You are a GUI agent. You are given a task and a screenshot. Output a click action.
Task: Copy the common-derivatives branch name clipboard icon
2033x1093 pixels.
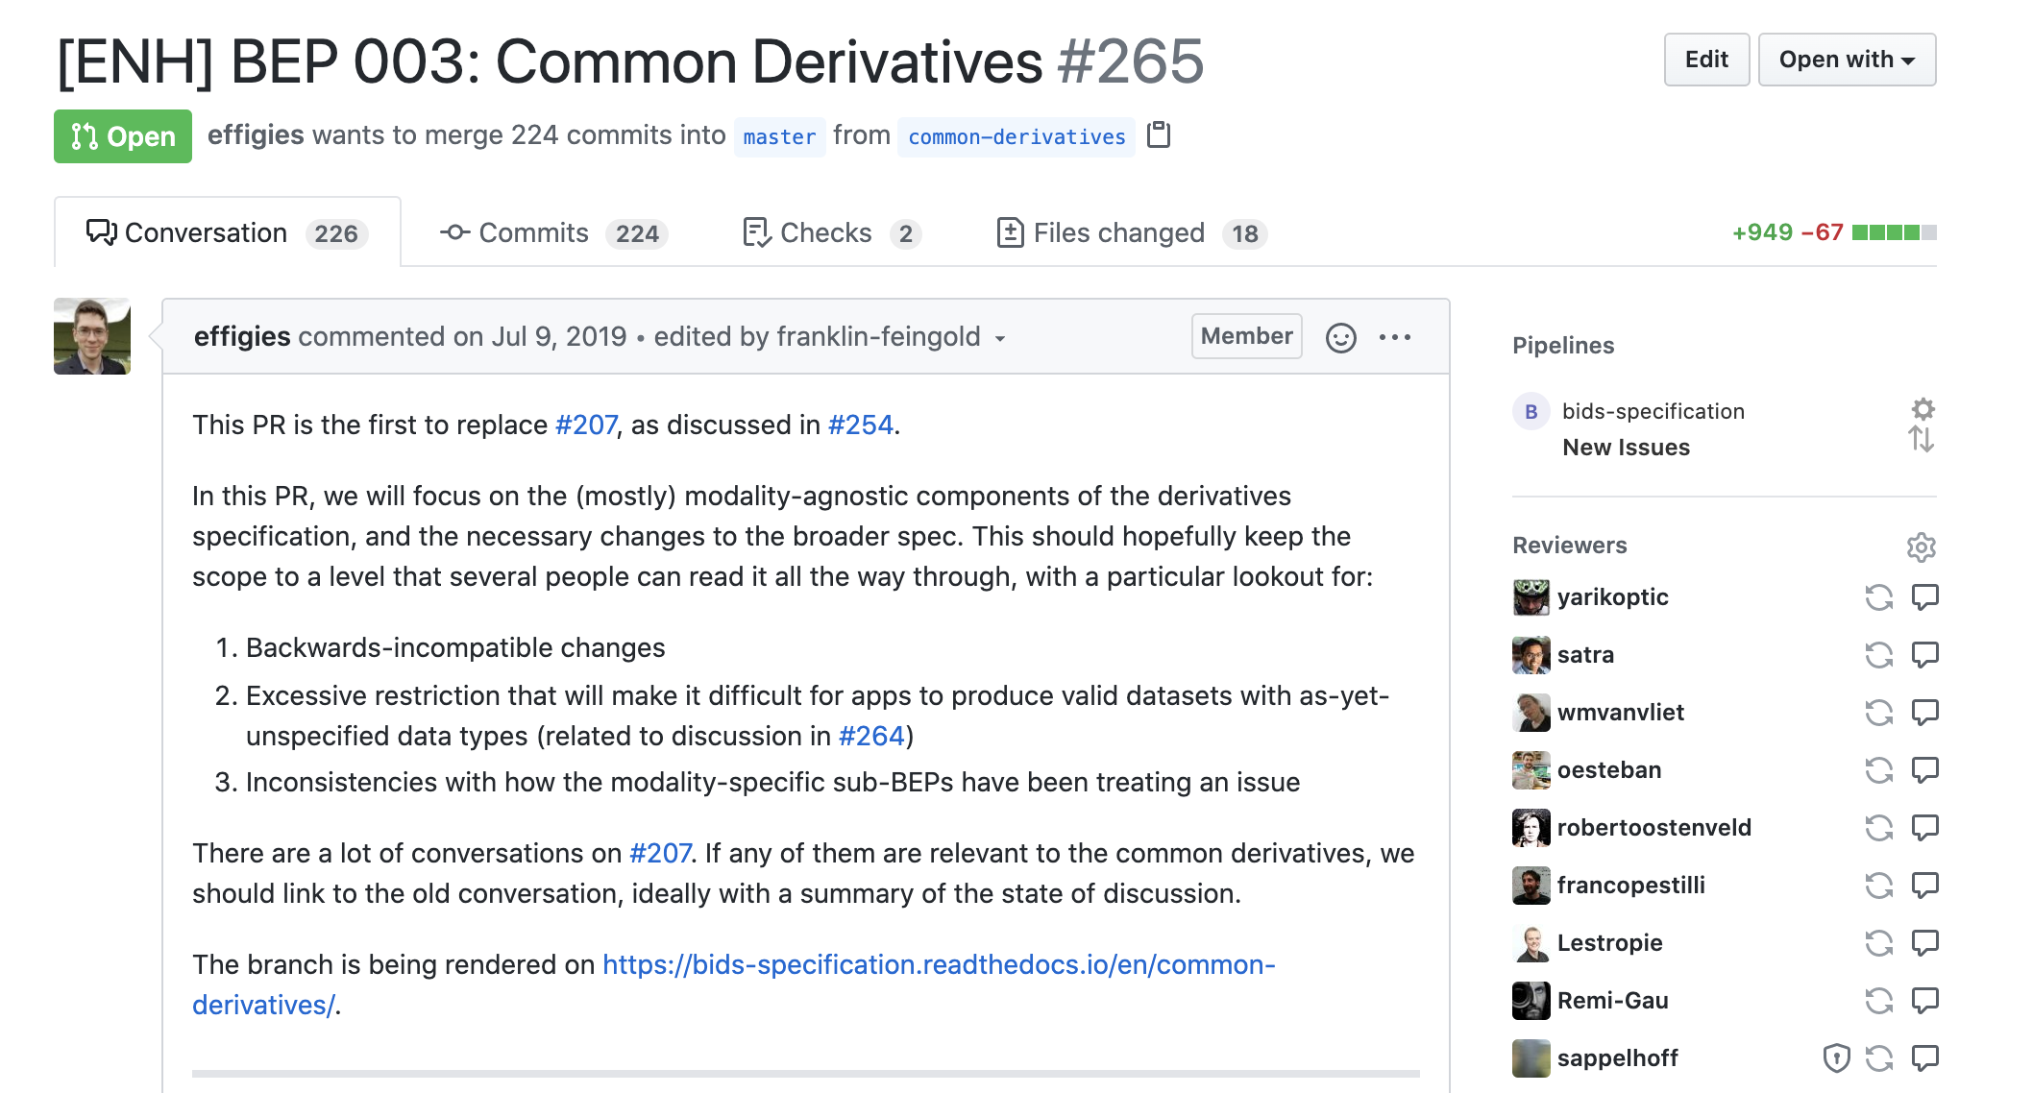coord(1159,135)
